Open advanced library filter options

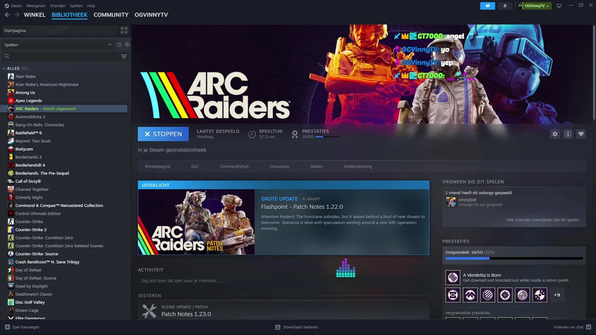coord(124,56)
